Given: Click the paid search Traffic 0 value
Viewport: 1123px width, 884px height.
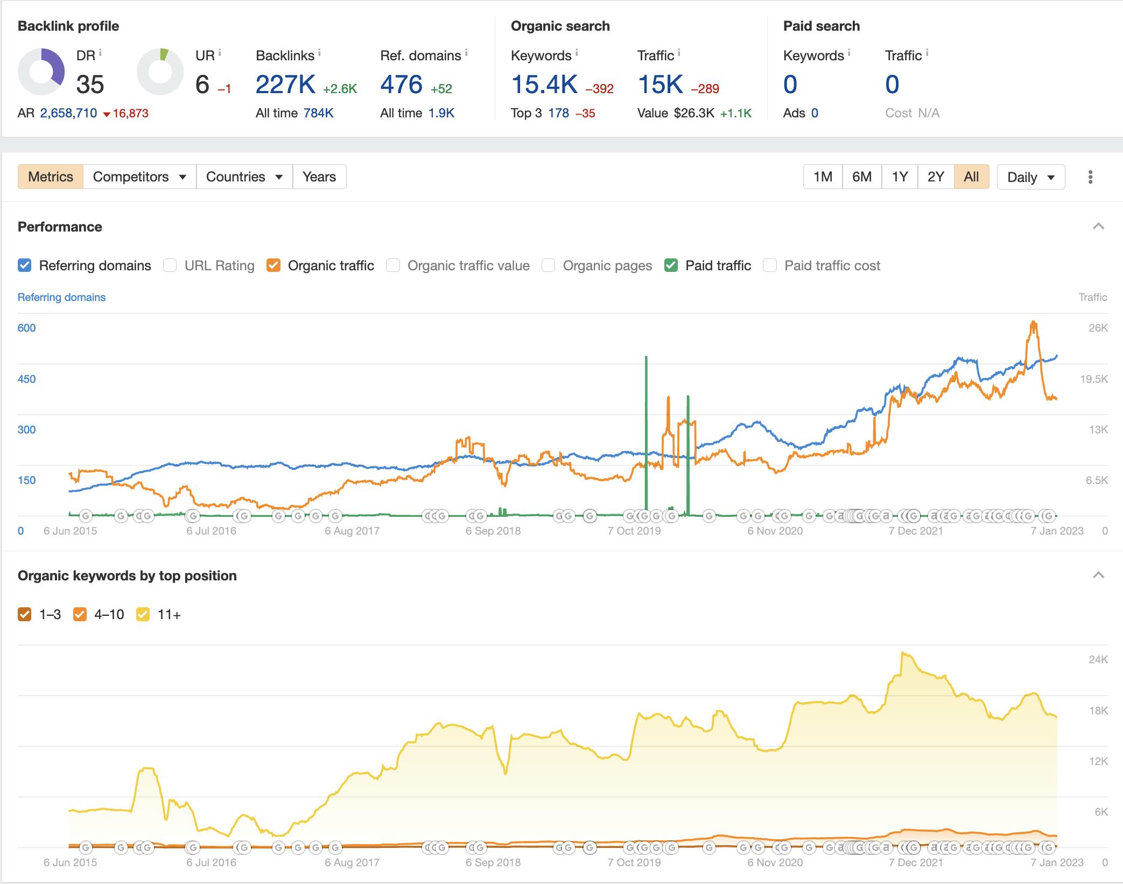Looking at the screenshot, I should (x=892, y=85).
